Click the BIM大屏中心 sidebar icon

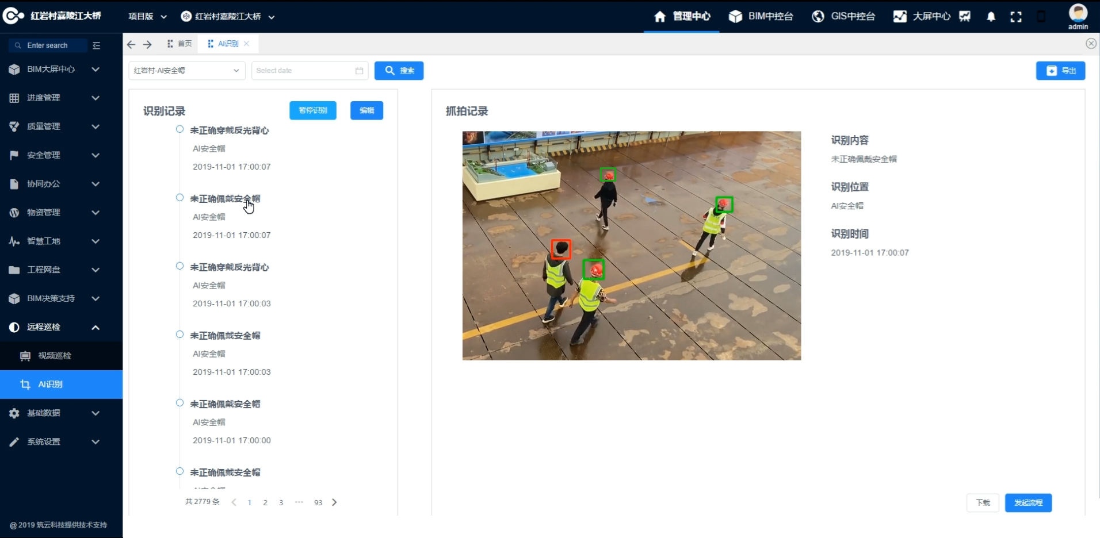coord(14,69)
